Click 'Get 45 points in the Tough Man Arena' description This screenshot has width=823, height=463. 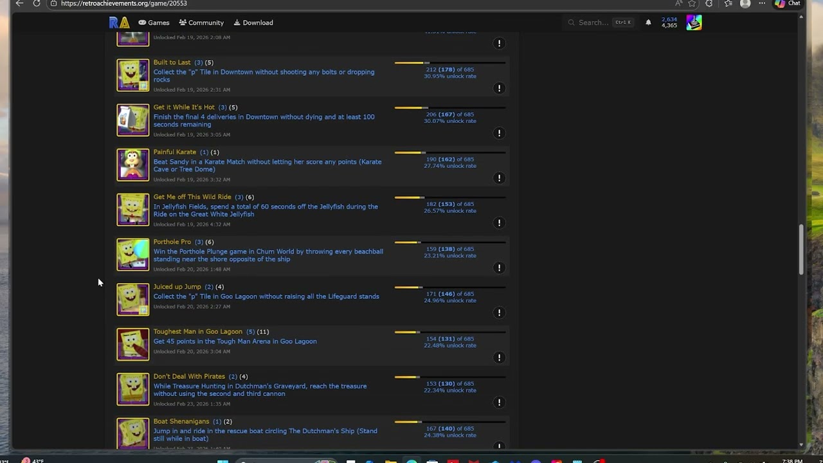235,341
